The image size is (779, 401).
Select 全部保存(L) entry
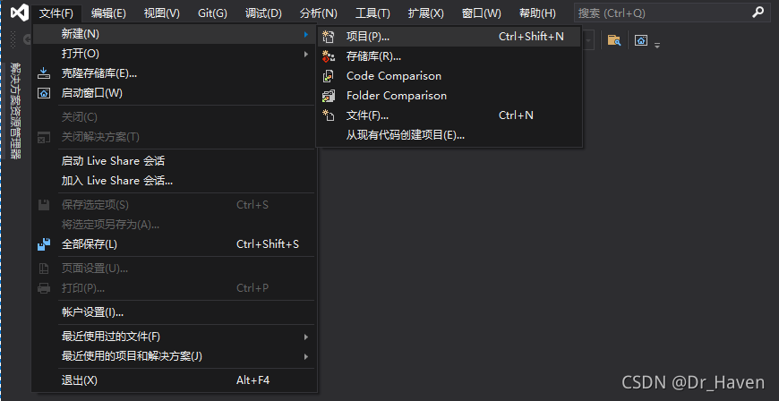174,244
